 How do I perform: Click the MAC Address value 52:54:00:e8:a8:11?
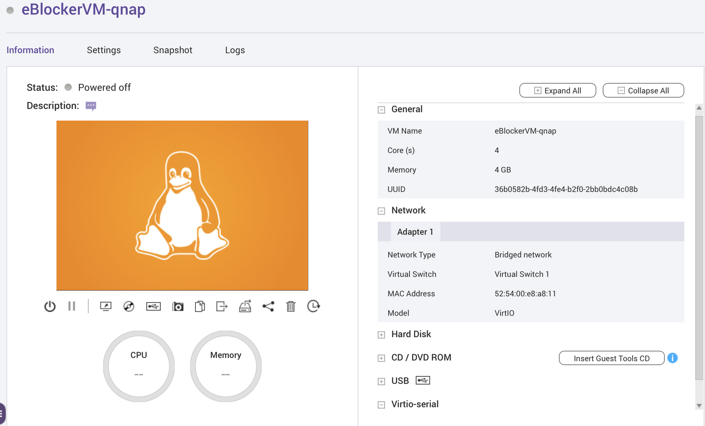coord(525,293)
